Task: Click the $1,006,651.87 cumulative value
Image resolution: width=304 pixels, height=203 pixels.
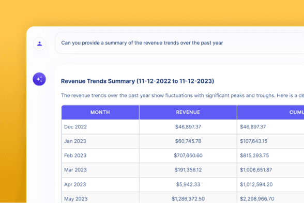Action: tap(256, 170)
